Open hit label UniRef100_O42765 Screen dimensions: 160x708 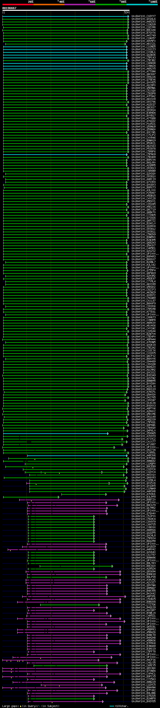143,398
